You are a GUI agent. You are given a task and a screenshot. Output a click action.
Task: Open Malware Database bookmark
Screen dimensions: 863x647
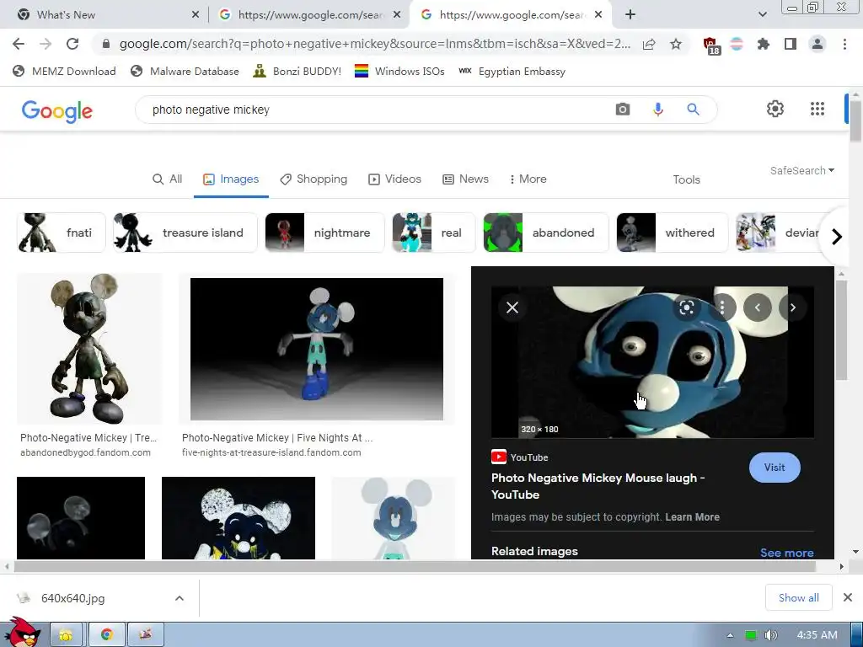(x=185, y=71)
